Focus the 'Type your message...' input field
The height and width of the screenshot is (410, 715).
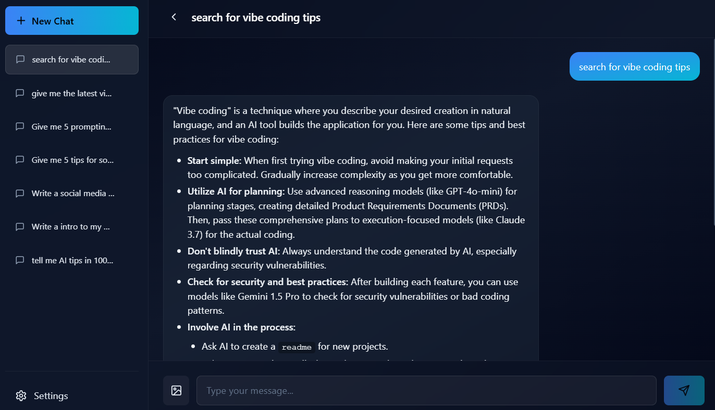426,390
